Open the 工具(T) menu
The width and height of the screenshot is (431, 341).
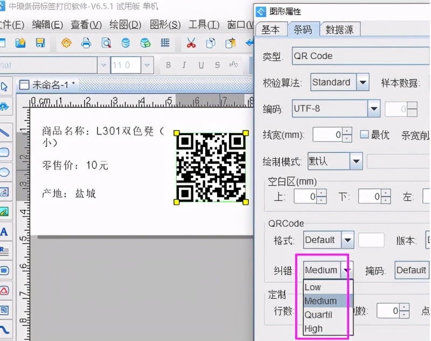coord(204,25)
